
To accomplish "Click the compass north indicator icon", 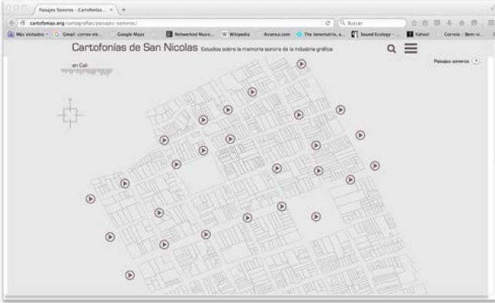I will click(70, 114).
